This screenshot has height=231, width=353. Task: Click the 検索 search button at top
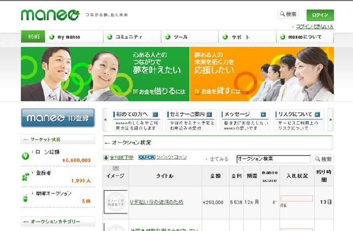click(288, 14)
